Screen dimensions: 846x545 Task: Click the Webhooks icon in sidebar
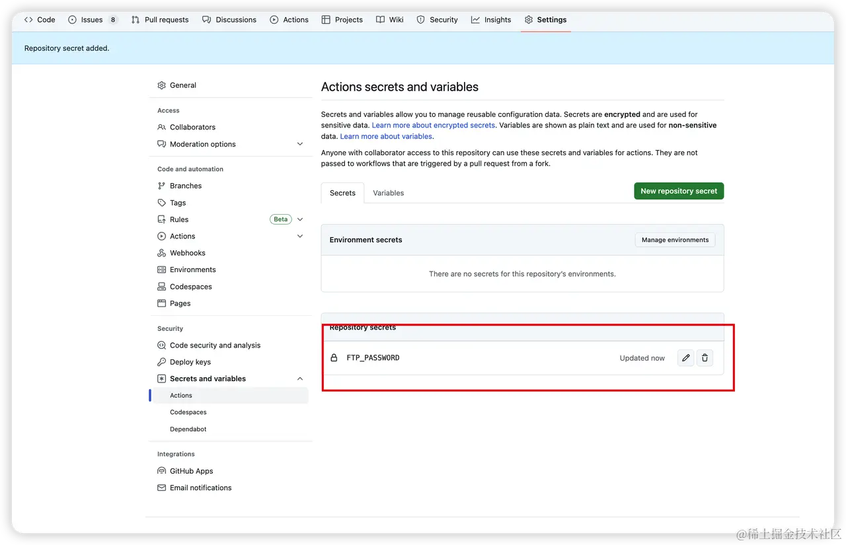[162, 253]
